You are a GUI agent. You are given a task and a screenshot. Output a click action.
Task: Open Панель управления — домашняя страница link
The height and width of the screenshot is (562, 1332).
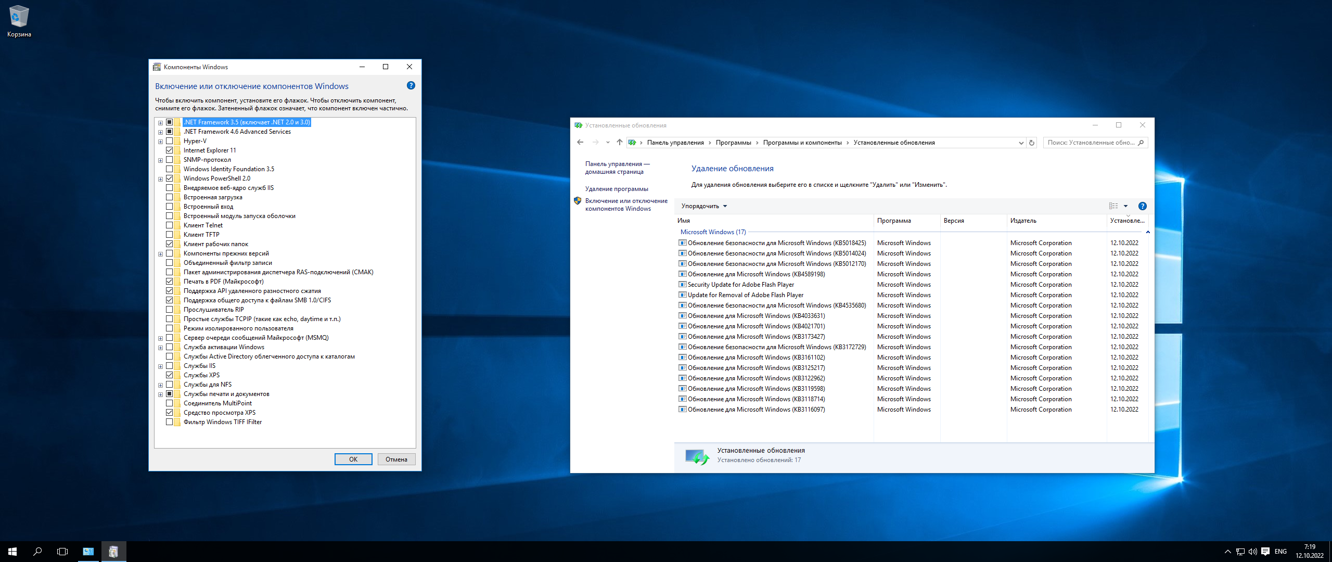(x=617, y=168)
